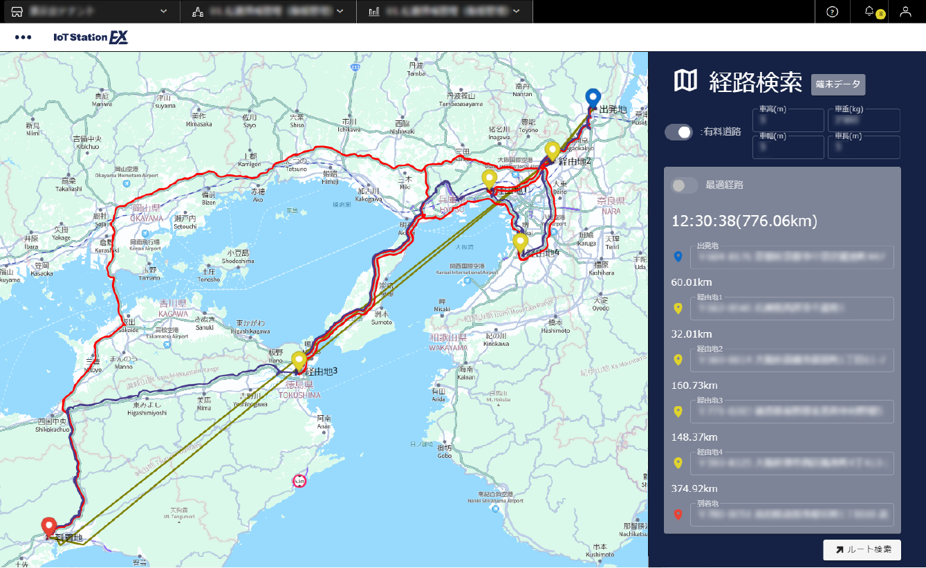Click the 到着地 address field

(x=791, y=514)
